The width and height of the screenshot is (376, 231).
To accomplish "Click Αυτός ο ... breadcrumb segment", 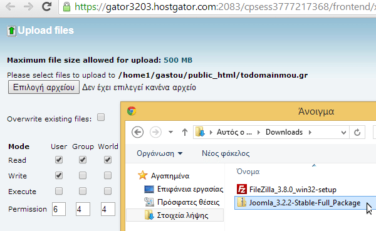I will click(x=234, y=132).
